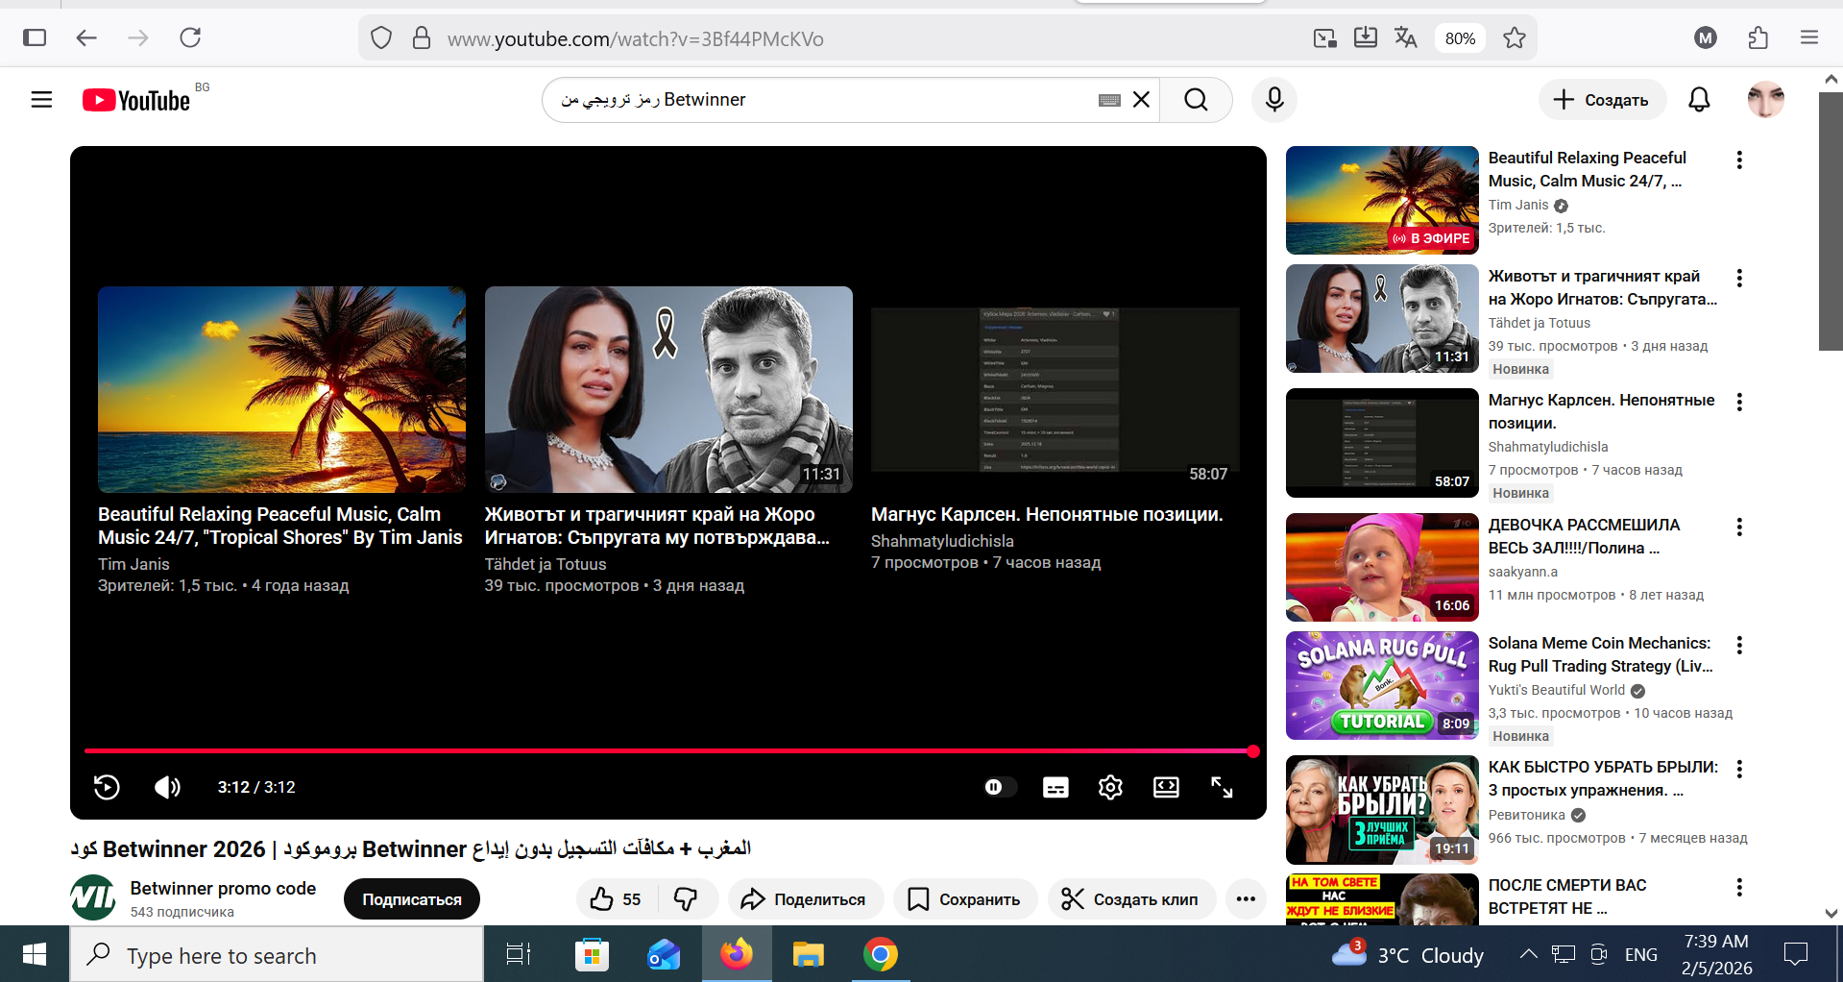The width and height of the screenshot is (1843, 982).
Task: Click the replay video button
Action: tap(107, 787)
